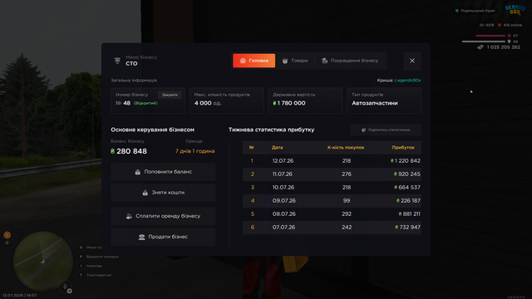Select the row dated 11.07.26

pyautogui.click(x=332, y=174)
